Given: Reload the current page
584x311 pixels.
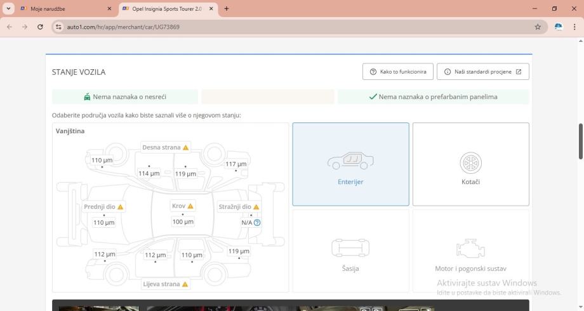Looking at the screenshot, I should (x=40, y=27).
